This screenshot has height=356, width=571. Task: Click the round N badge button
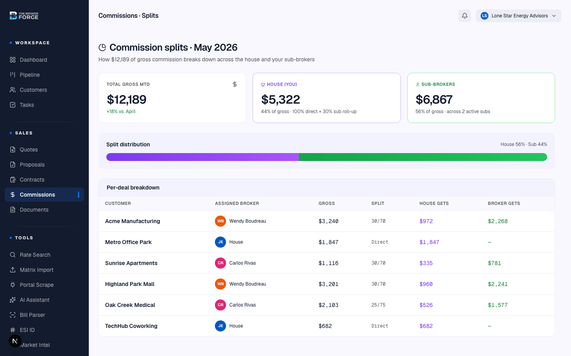click(x=15, y=341)
